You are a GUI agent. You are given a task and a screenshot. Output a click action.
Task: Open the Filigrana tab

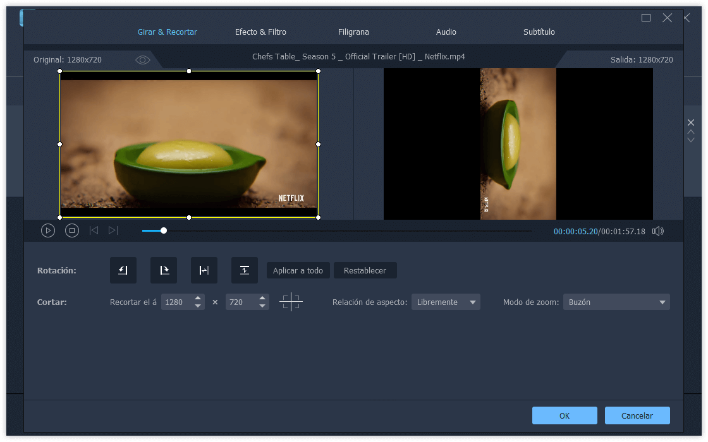coord(353,32)
